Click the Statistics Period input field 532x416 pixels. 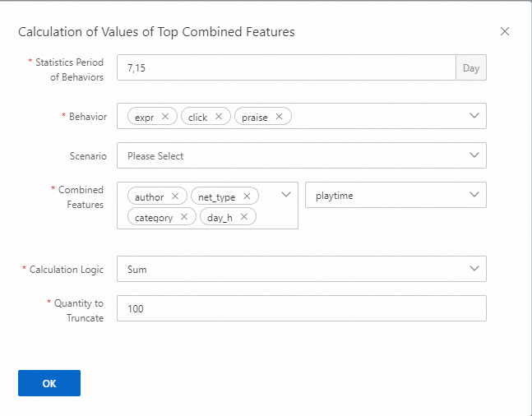pos(285,67)
